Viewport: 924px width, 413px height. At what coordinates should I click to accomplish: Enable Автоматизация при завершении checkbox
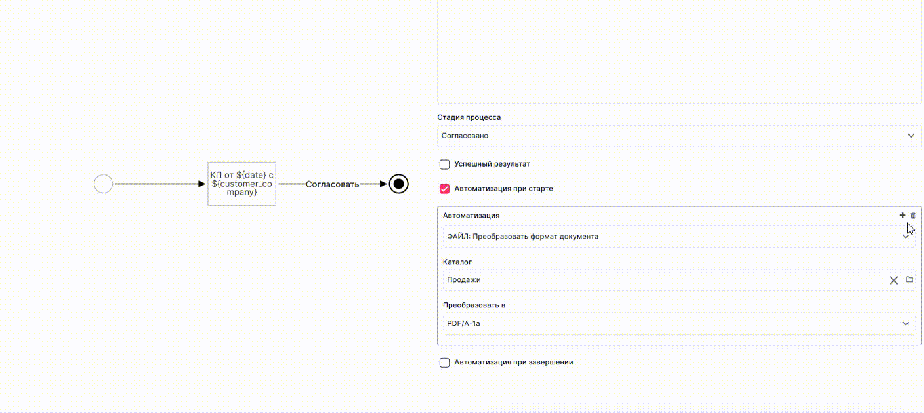coord(444,363)
